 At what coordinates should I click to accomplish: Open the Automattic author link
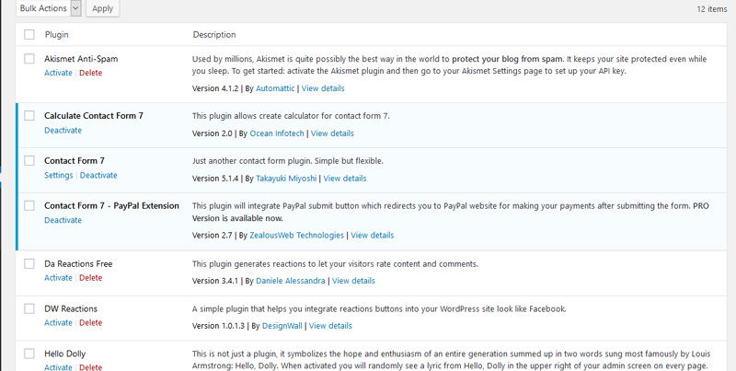pyautogui.click(x=275, y=88)
